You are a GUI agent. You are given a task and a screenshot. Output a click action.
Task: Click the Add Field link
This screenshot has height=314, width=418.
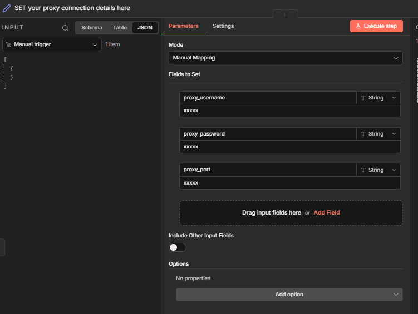(327, 213)
